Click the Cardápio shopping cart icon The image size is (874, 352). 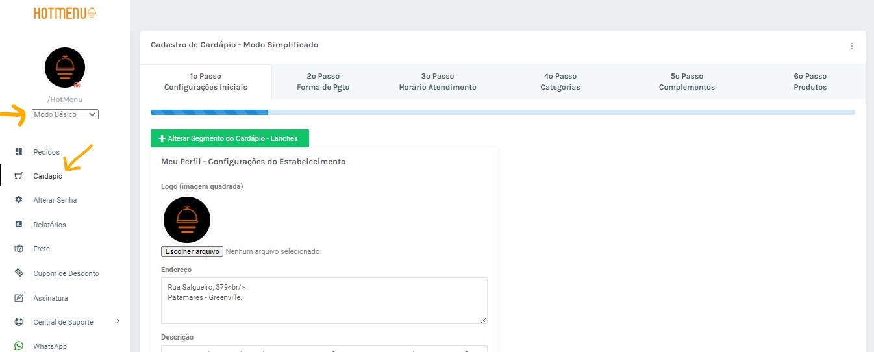click(x=19, y=176)
